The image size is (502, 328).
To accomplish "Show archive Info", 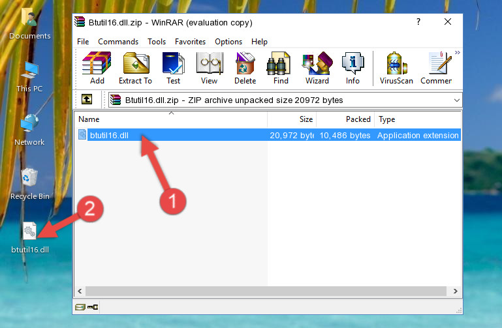I will coord(353,68).
